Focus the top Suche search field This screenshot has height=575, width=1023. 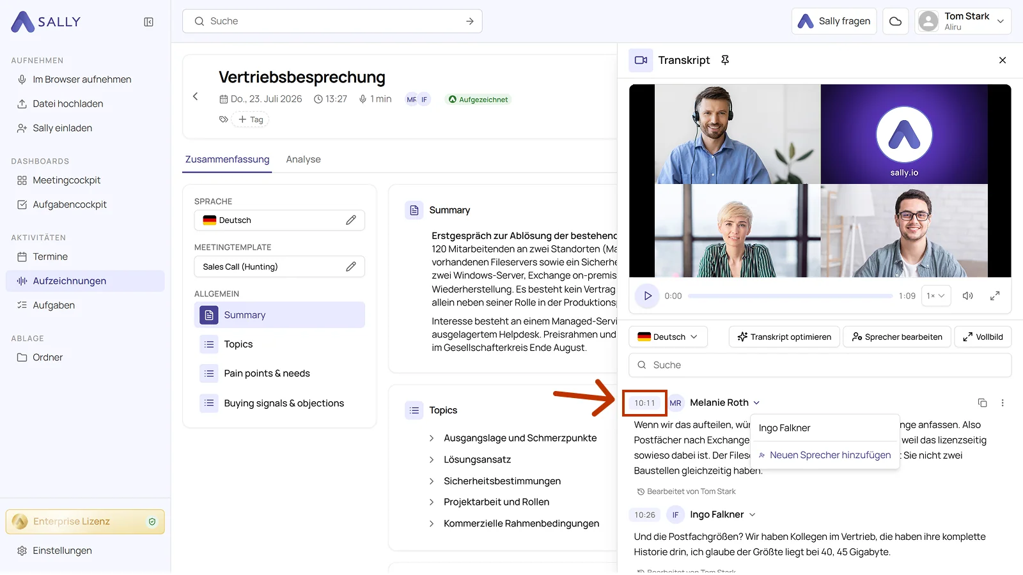point(332,21)
